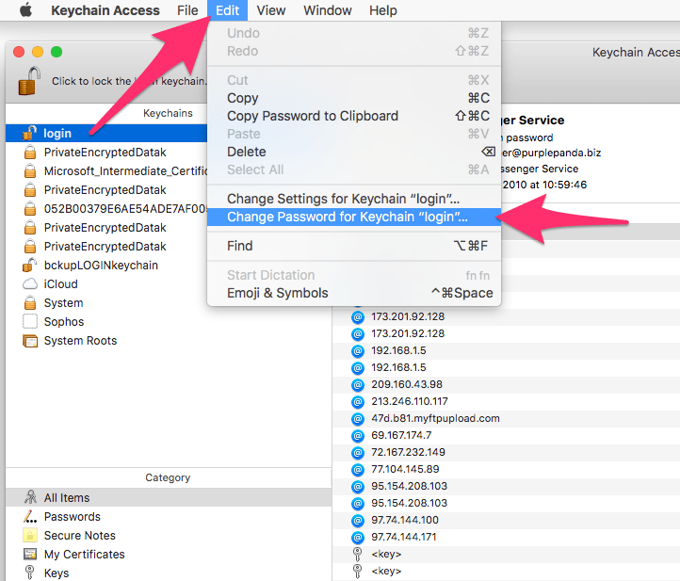The width and height of the screenshot is (680, 581).
Task: Select the Sophos keychain row
Action: pos(169,322)
